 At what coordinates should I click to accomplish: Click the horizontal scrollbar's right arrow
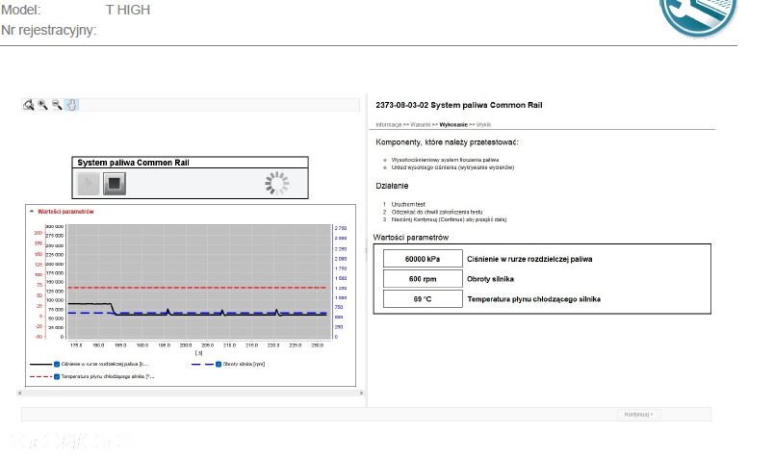[361, 393]
